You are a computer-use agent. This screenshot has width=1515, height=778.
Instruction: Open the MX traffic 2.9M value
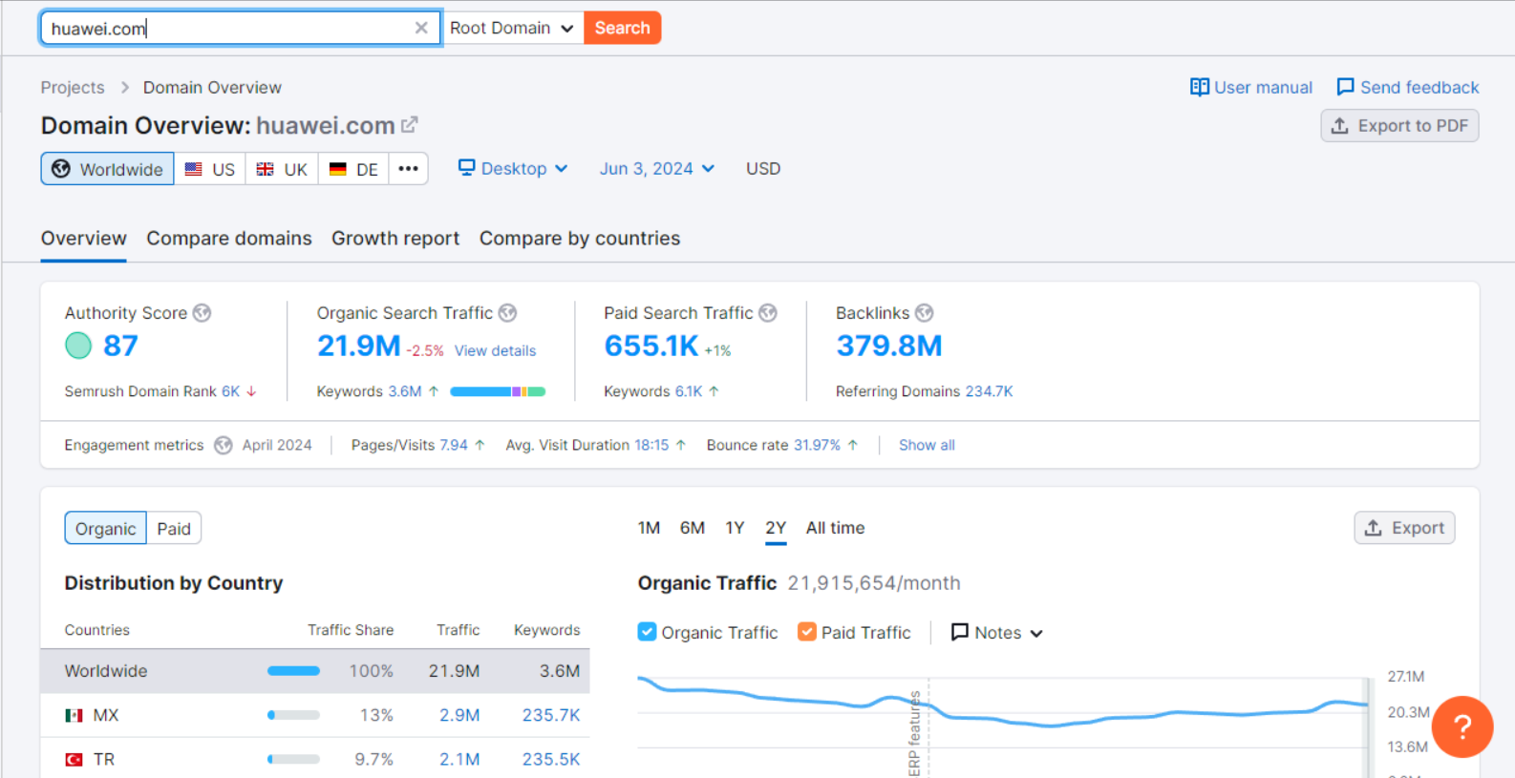(459, 715)
